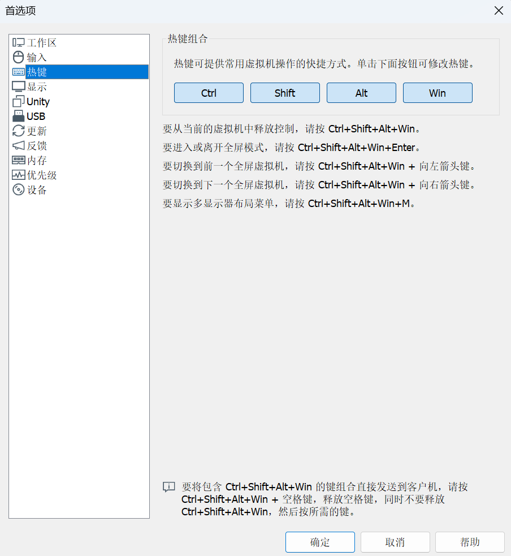Toggle the Win hotkey button
This screenshot has width=511, height=556.
[438, 93]
